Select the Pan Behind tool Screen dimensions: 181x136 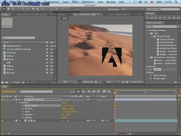click(x=27, y=9)
